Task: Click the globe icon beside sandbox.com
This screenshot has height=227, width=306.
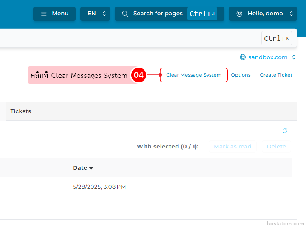Action: [x=243, y=57]
